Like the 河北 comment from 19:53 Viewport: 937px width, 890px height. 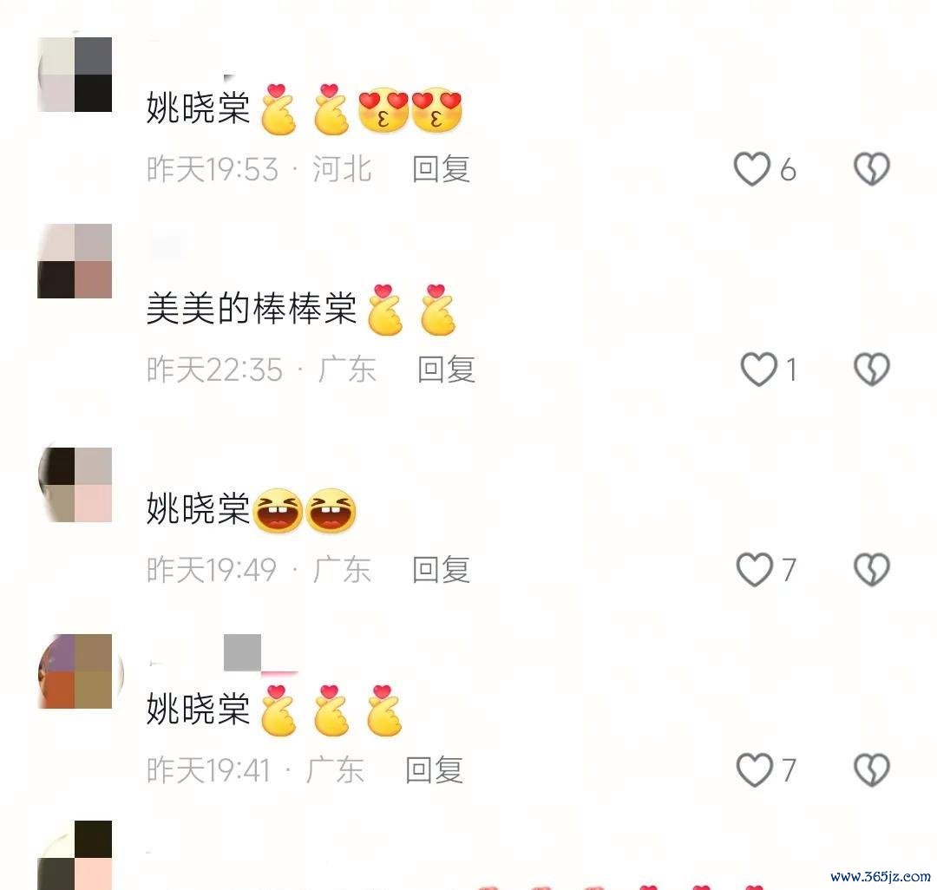752,169
